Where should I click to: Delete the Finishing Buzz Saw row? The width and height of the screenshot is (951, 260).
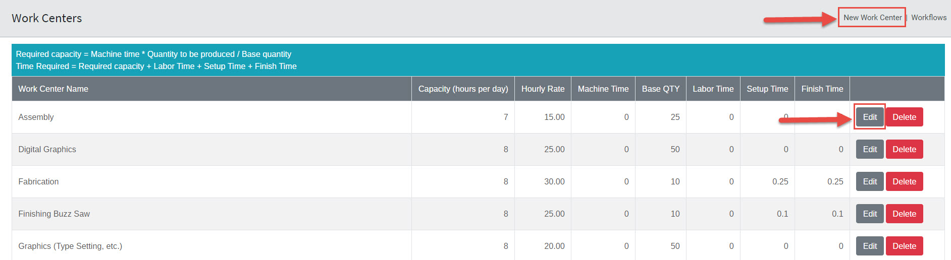point(904,214)
